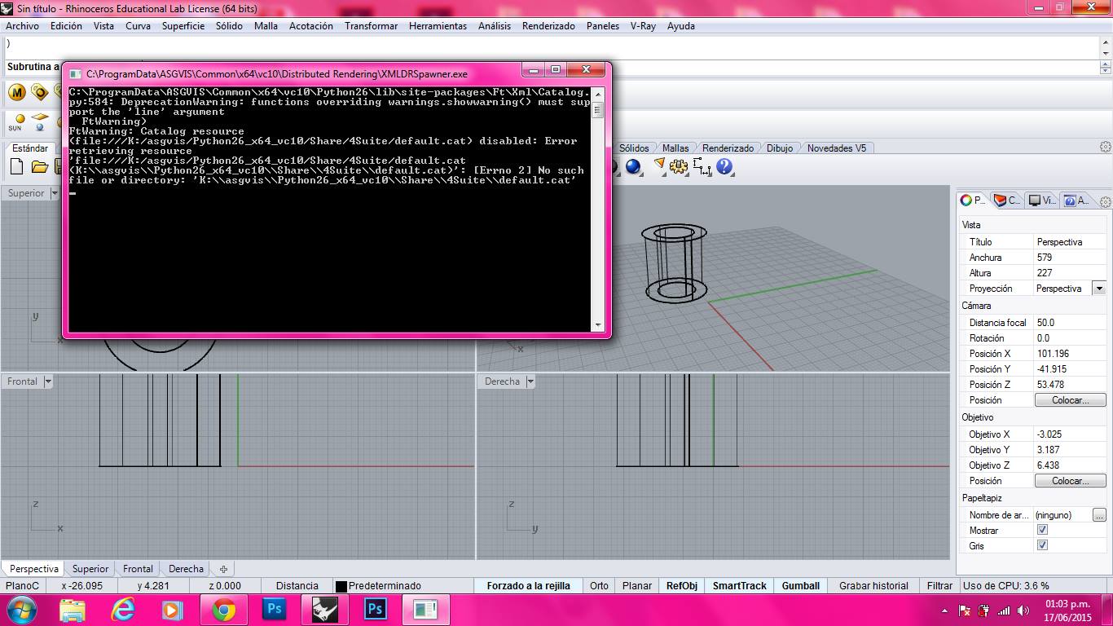The image size is (1113, 626).
Task: Toggle Orto mode in status bar
Action: 599,585
